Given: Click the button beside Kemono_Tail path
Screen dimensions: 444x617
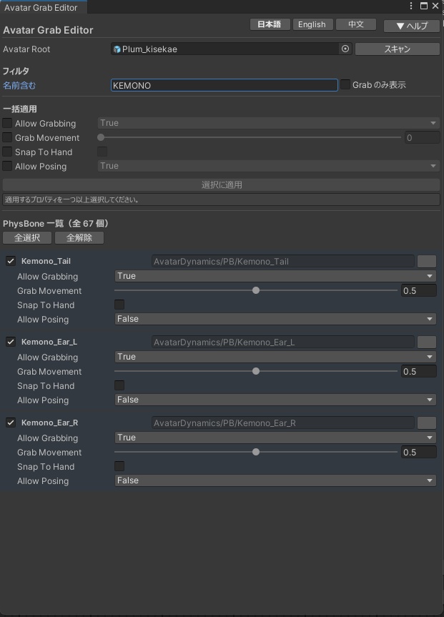Looking at the screenshot, I should 426,261.
